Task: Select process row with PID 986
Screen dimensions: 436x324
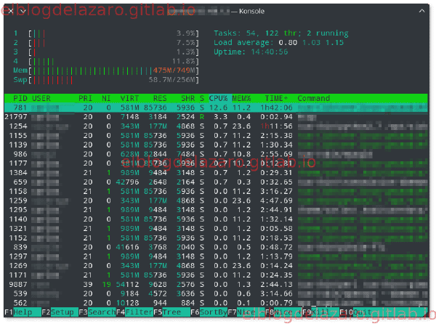Action: click(216, 154)
